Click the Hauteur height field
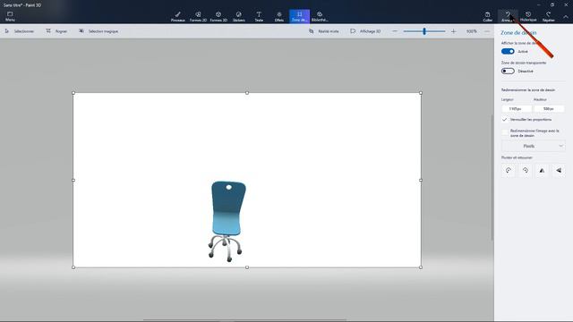This screenshot has width=573, height=322. tap(549, 109)
